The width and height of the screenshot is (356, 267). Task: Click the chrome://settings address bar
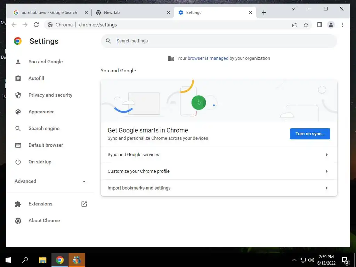click(x=98, y=25)
